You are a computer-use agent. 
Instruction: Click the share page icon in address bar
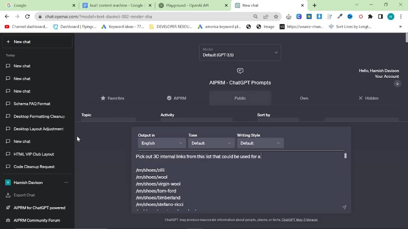point(266,17)
